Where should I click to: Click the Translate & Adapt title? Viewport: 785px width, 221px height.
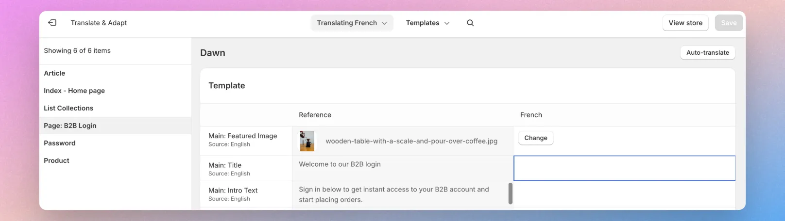pos(99,23)
